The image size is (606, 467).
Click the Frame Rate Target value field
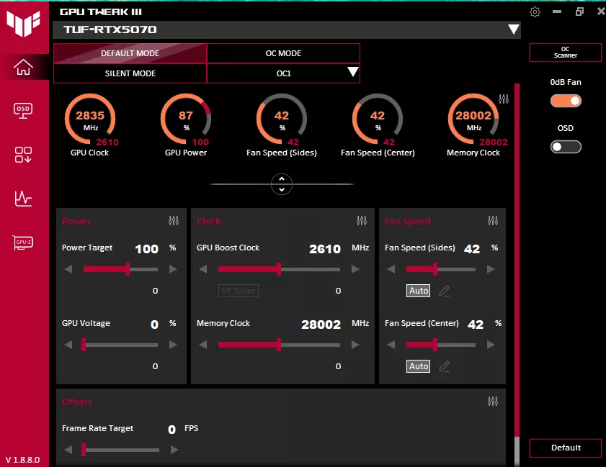click(x=172, y=430)
